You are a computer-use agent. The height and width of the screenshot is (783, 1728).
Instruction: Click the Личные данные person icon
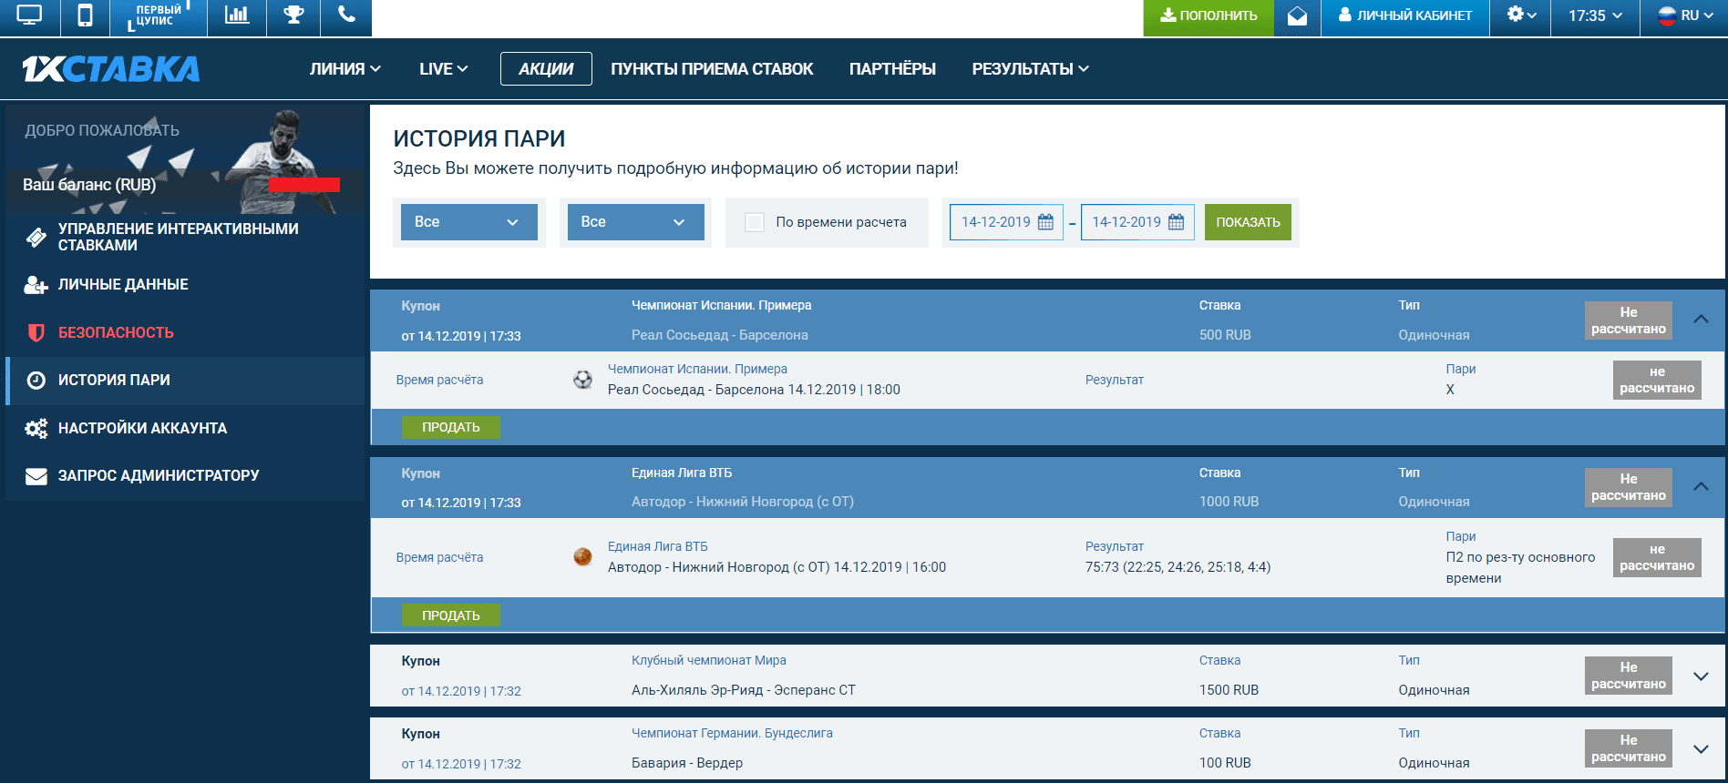pyautogui.click(x=36, y=285)
